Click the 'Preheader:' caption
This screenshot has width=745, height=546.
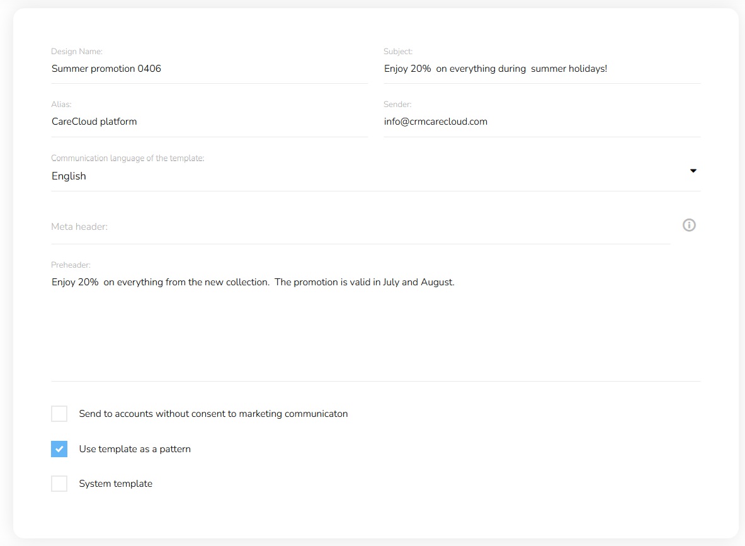[71, 265]
